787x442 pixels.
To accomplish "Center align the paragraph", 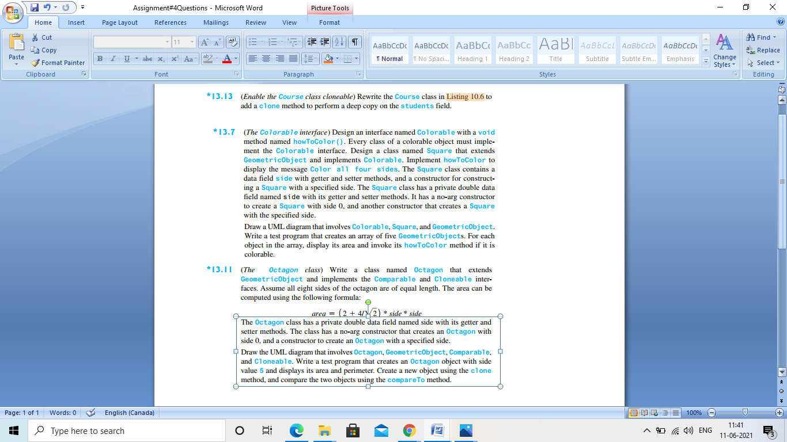I will click(x=266, y=59).
